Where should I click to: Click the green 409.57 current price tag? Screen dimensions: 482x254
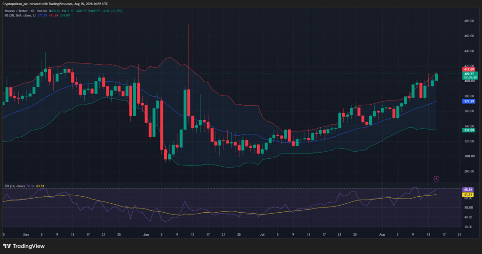coord(470,74)
